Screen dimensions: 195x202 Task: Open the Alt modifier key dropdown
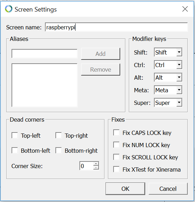[168, 78]
